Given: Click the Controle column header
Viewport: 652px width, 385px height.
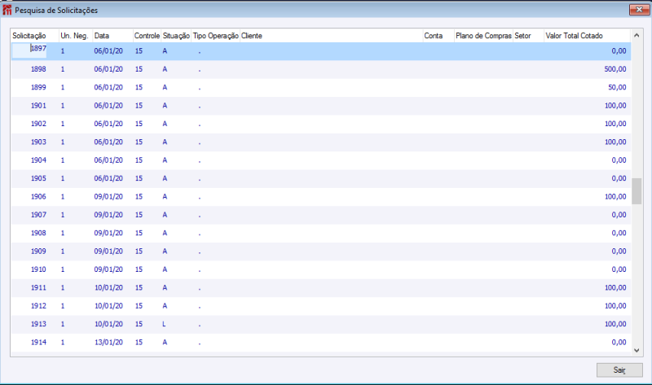Looking at the screenshot, I should click(x=147, y=36).
